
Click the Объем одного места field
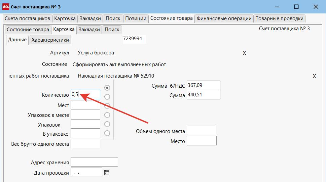coord(201,131)
